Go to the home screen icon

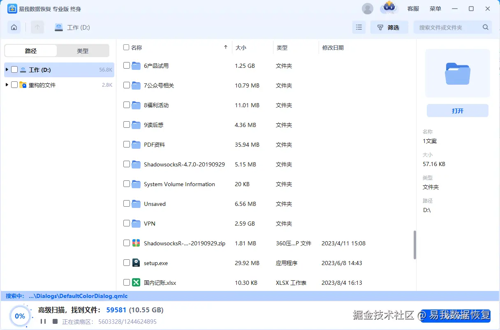[14, 28]
